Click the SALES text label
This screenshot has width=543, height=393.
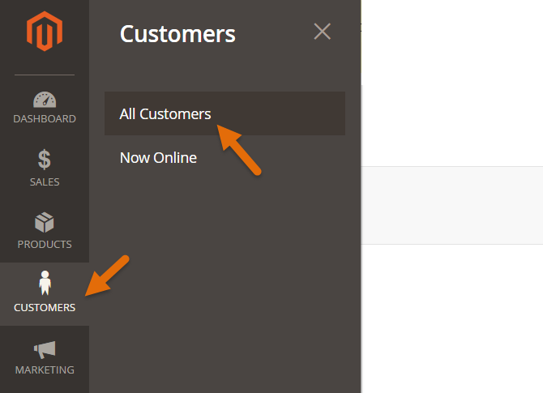(x=45, y=182)
